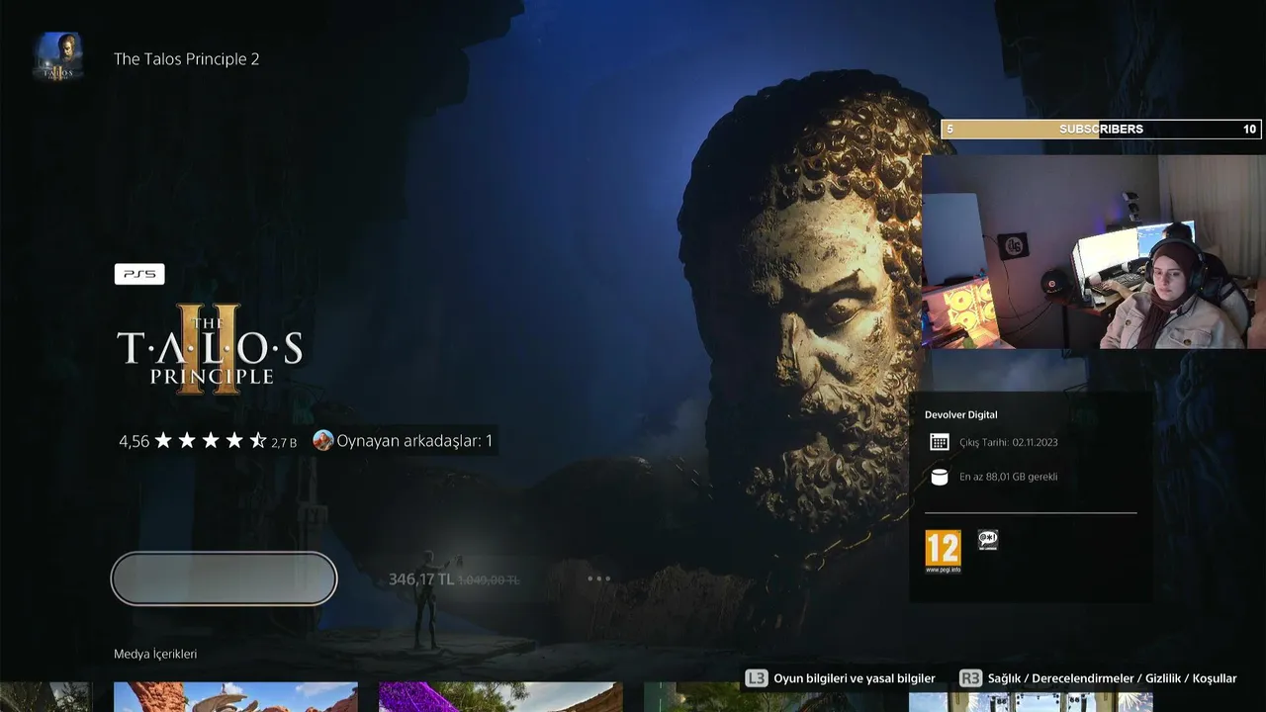
Task: Click The Talos Principle II logo
Action: 210,351
